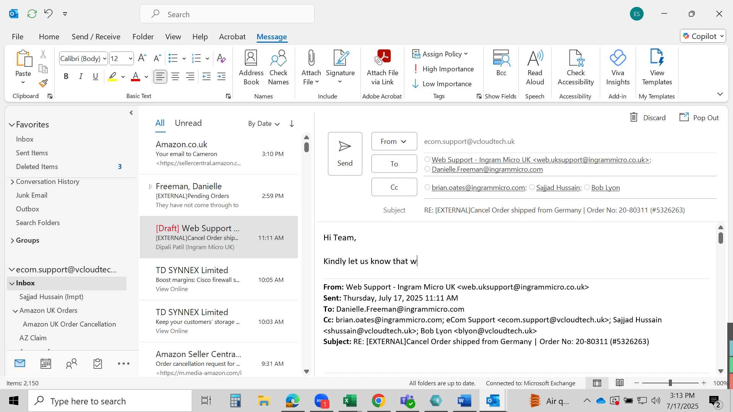
Task: Open View Templates
Action: [x=657, y=68]
